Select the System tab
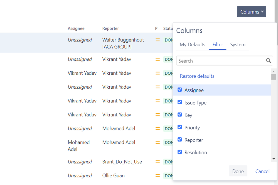Image resolution: width=278 pixels, height=185 pixels. point(238,45)
